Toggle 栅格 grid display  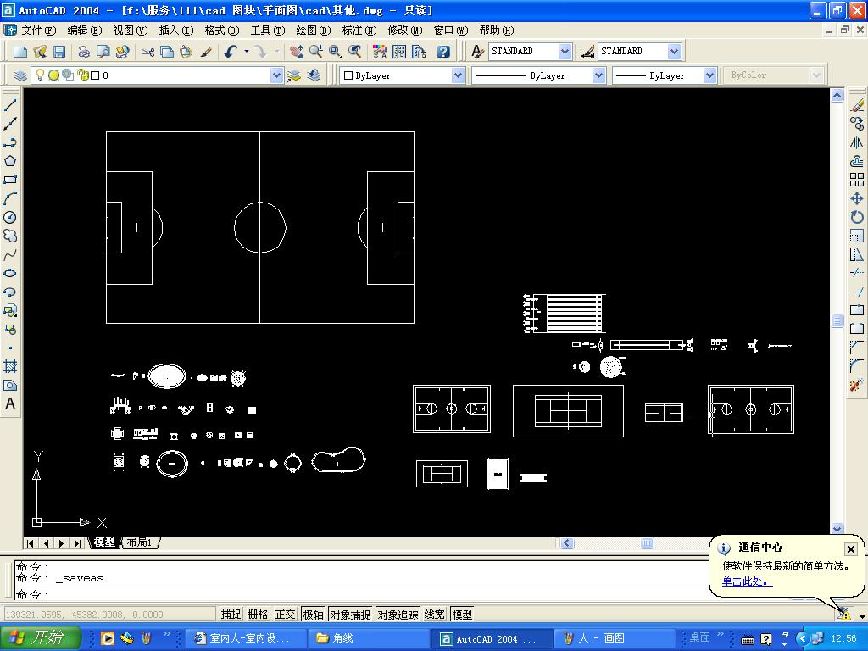[x=258, y=615]
